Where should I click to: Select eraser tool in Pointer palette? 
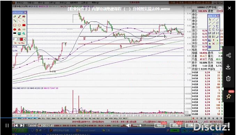pyautogui.click(x=15, y=16)
